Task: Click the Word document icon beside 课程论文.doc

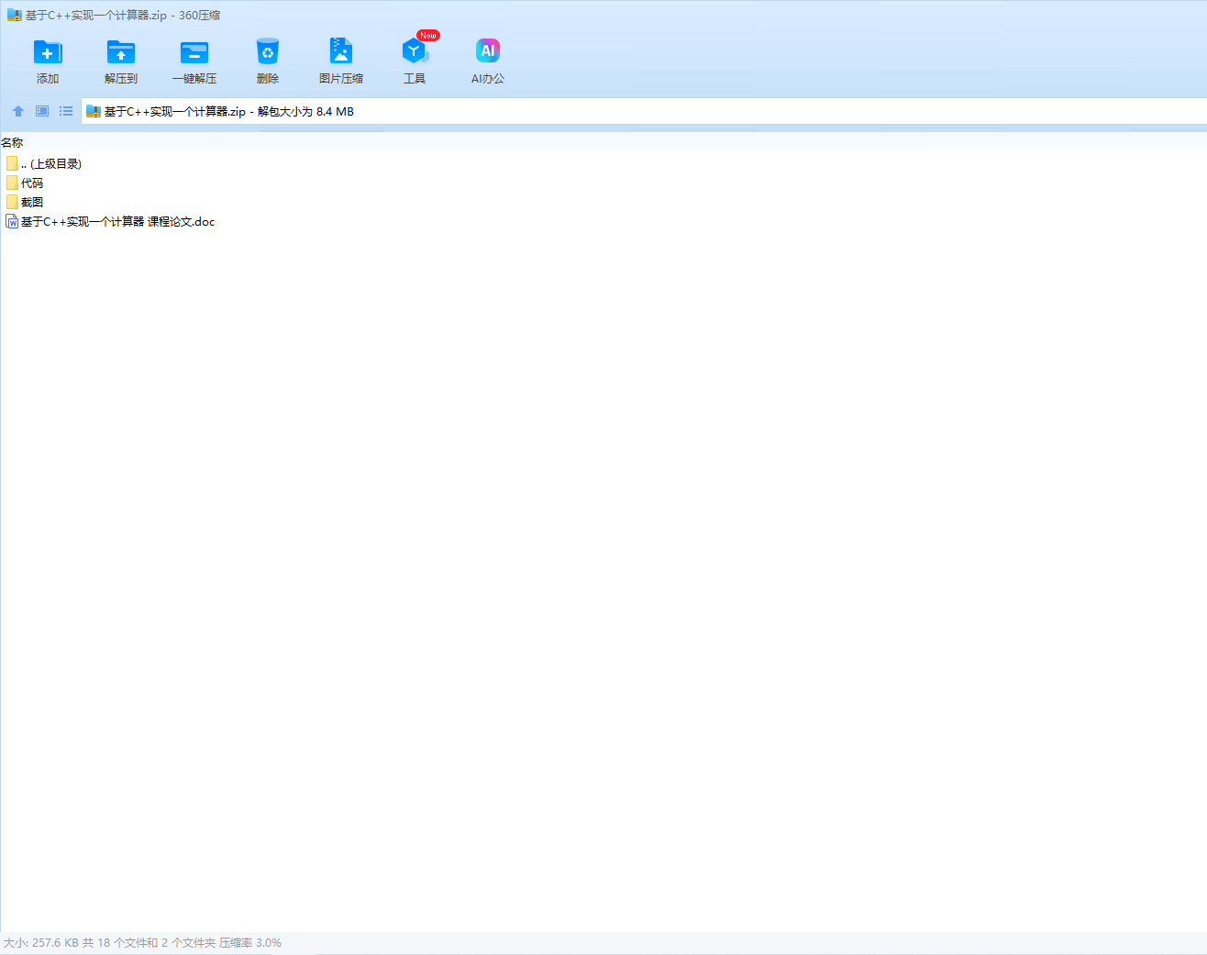Action: pos(12,221)
